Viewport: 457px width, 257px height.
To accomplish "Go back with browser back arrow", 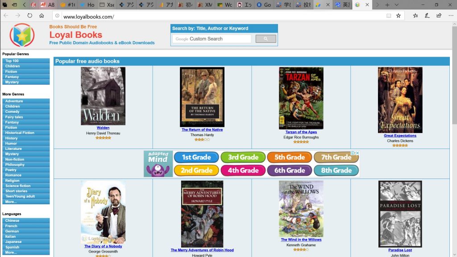I will pyautogui.click(x=6, y=16).
